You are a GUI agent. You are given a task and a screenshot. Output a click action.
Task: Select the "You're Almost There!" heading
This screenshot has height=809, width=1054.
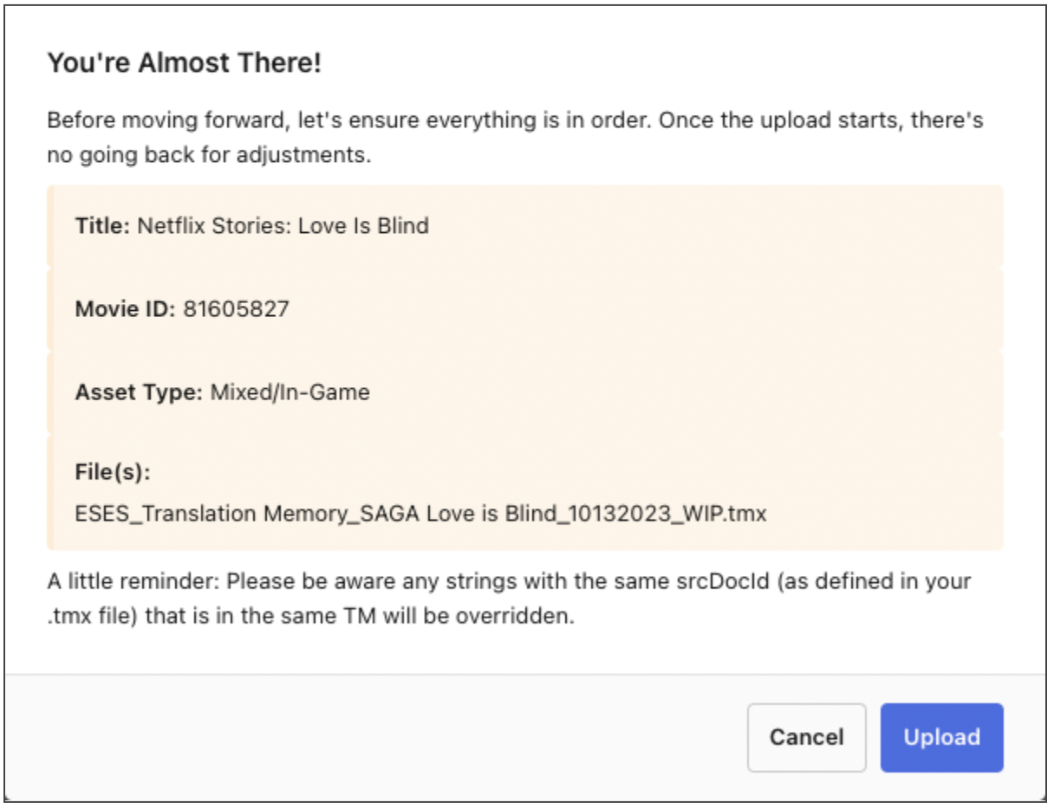185,63
